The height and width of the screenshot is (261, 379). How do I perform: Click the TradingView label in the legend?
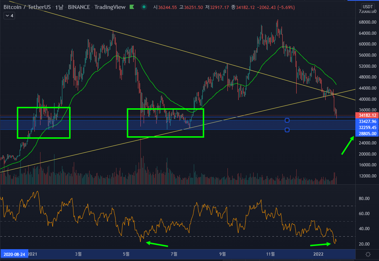(x=110, y=7)
